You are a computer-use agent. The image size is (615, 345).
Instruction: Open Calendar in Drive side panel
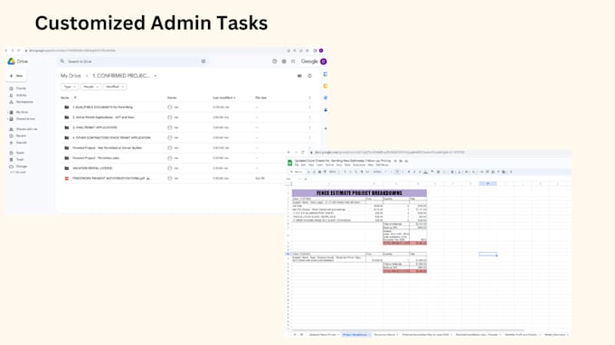(x=326, y=74)
